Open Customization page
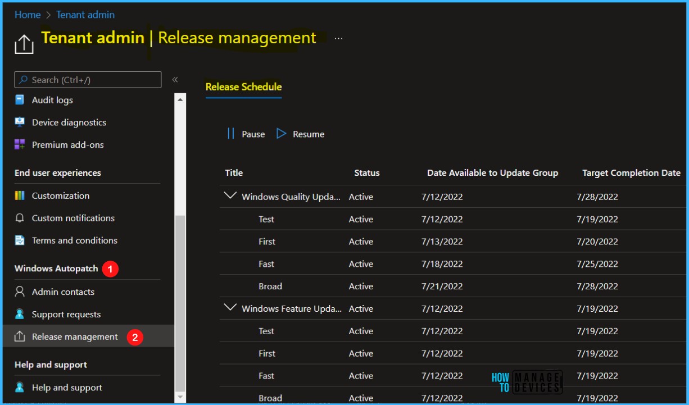The width and height of the screenshot is (689, 405). (61, 196)
